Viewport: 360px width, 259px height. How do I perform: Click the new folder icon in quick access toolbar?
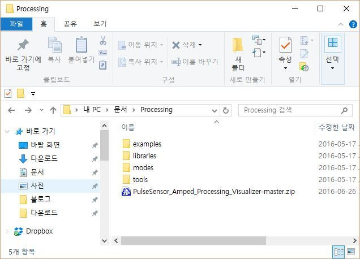[21, 93]
